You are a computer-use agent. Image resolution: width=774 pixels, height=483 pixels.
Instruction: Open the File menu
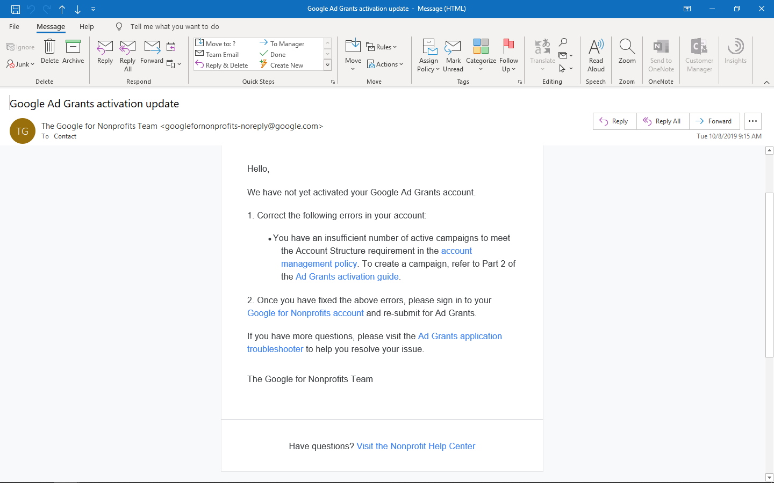coord(15,26)
